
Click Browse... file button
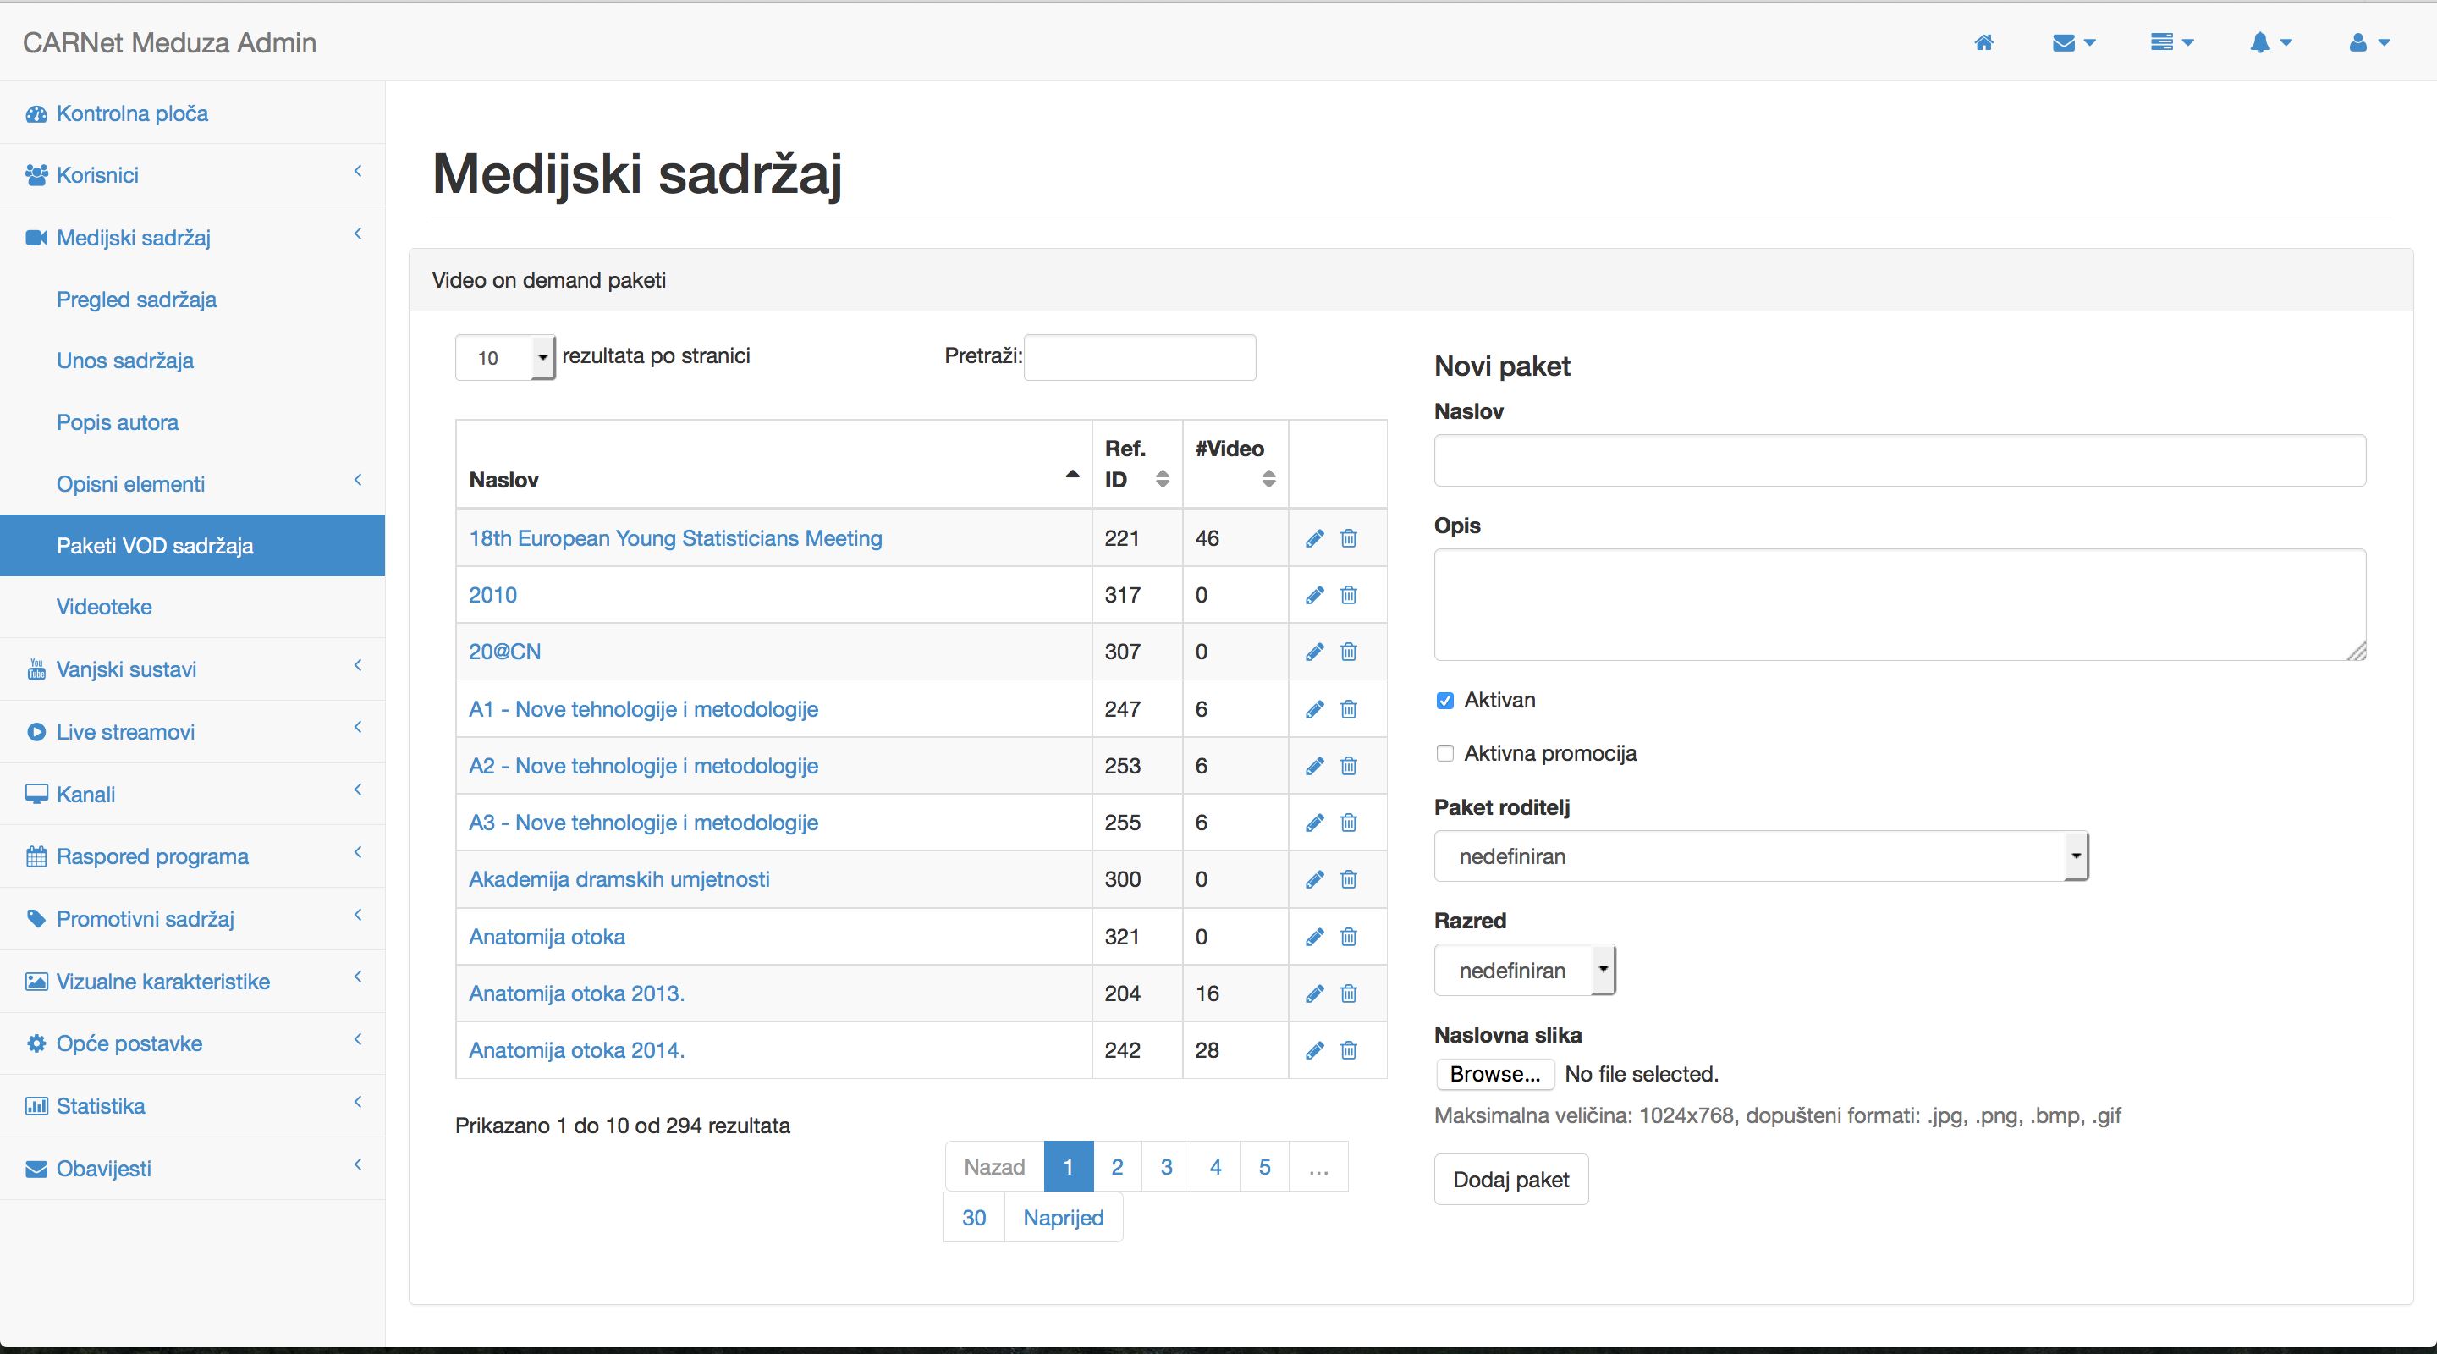tap(1494, 1075)
